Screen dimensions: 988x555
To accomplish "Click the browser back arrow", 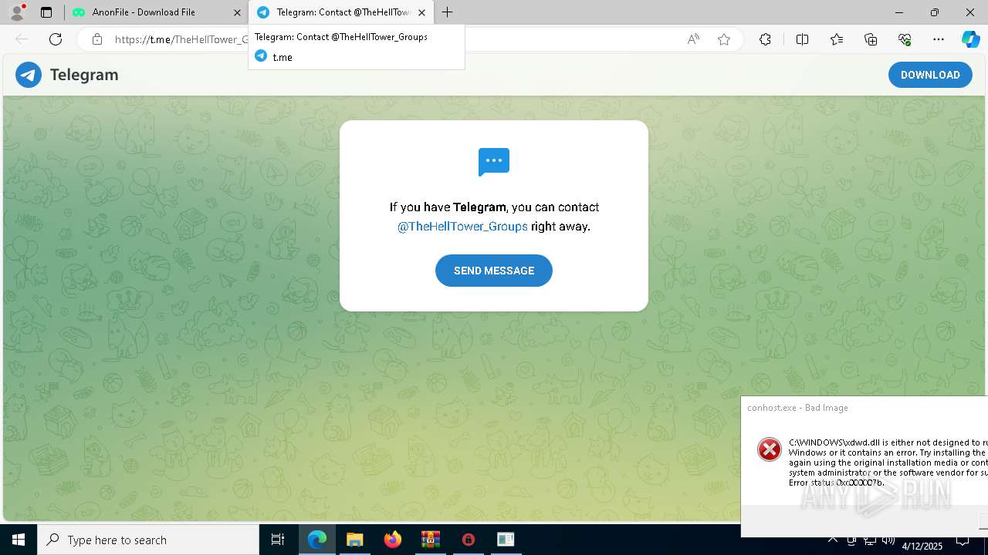I will [22, 39].
